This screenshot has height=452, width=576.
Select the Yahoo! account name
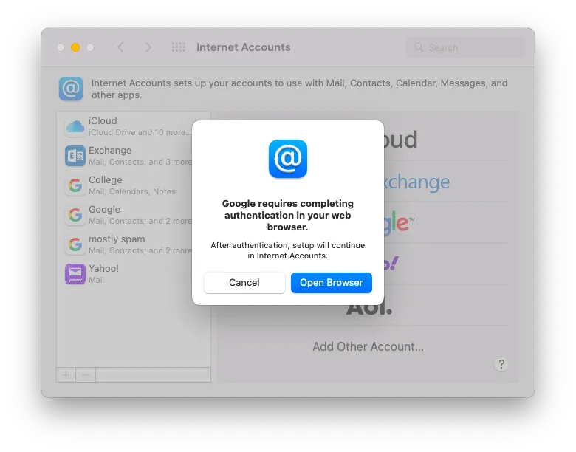tap(103, 268)
